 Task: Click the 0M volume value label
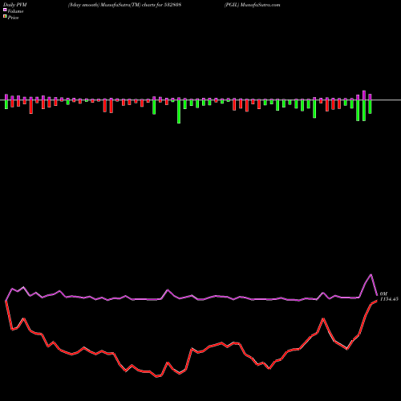pyautogui.click(x=383, y=294)
